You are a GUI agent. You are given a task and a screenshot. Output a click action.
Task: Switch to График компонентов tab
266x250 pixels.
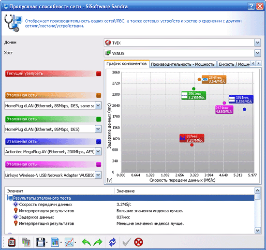click(x=127, y=64)
